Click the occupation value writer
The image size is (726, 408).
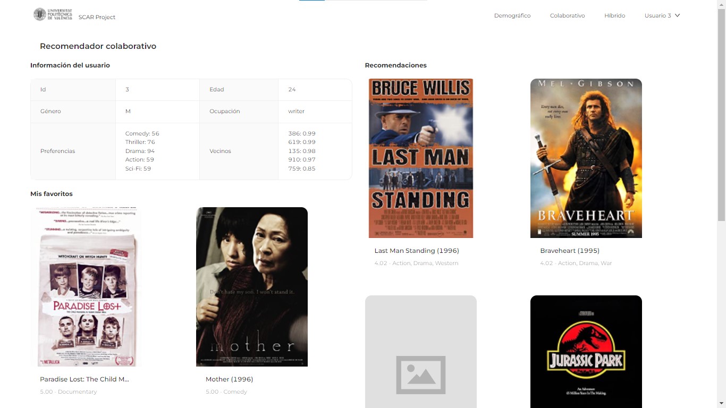click(296, 111)
